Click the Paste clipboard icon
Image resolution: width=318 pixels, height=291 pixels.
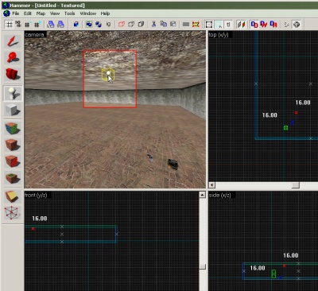coord(173,25)
